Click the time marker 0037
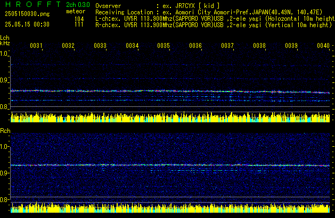335x218 pixels. pyautogui.click(x=227, y=46)
